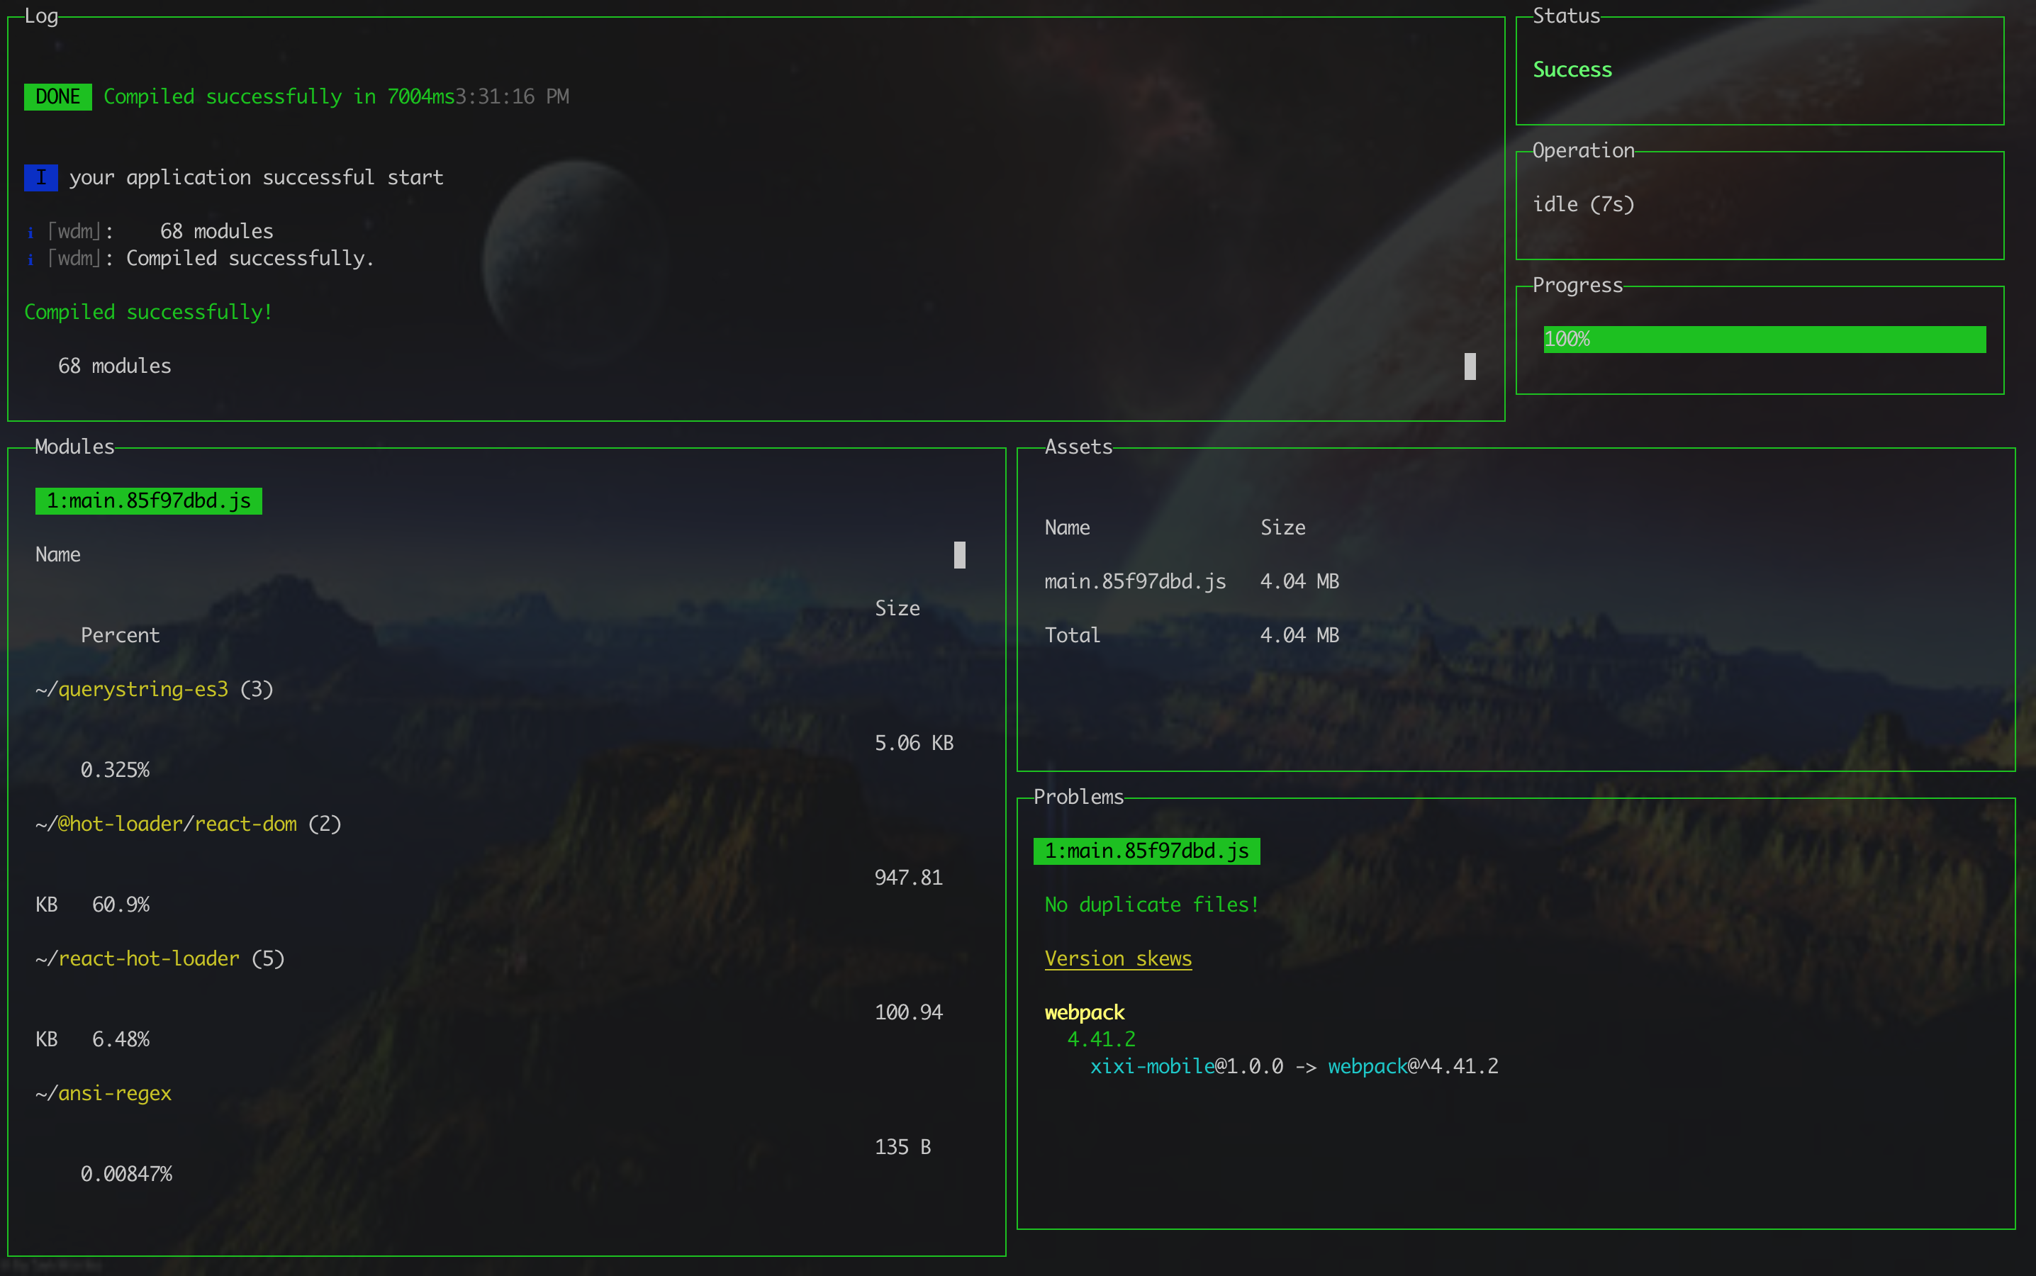Click the second wdm info icon

(x=30, y=259)
